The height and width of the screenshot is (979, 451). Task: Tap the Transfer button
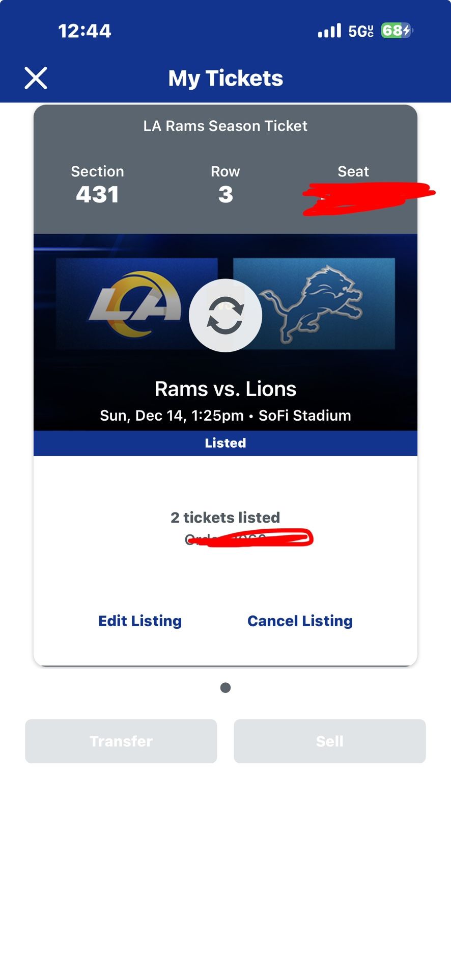click(121, 741)
